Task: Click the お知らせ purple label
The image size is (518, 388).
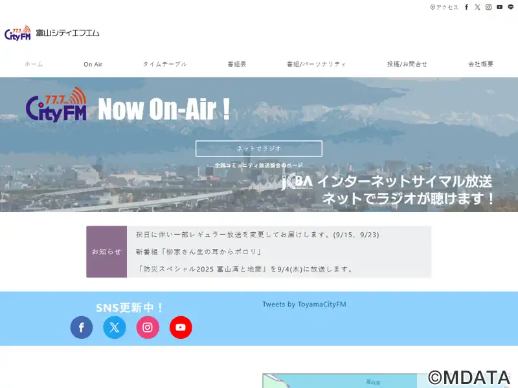Action: tap(107, 252)
